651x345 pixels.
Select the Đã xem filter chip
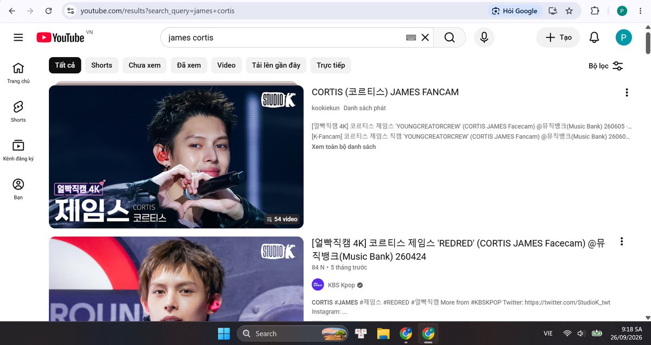(189, 65)
